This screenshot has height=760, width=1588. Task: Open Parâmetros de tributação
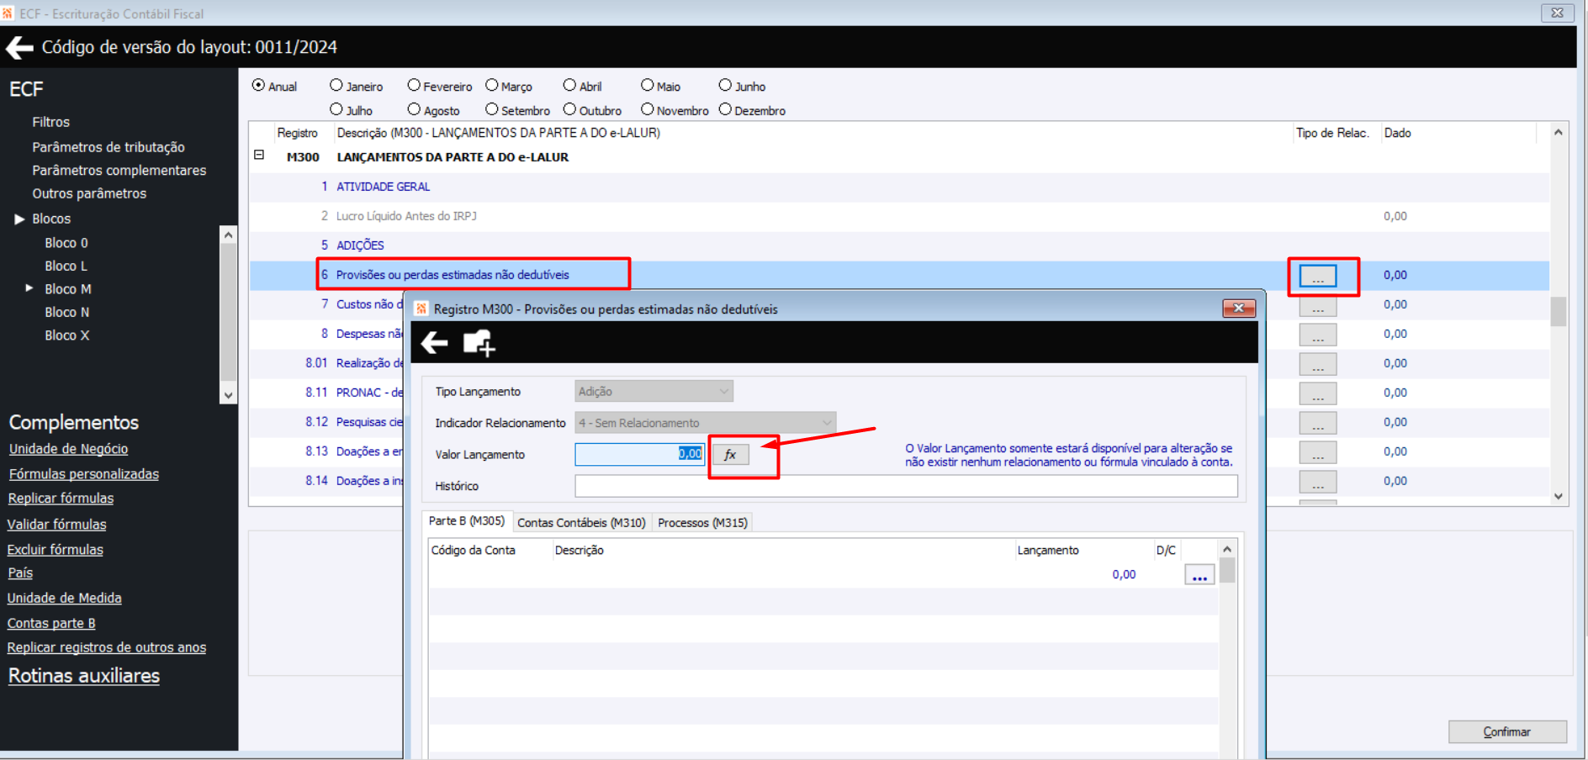click(109, 147)
